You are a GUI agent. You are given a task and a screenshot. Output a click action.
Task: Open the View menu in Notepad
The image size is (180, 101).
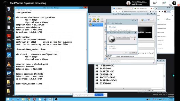click(27, 10)
